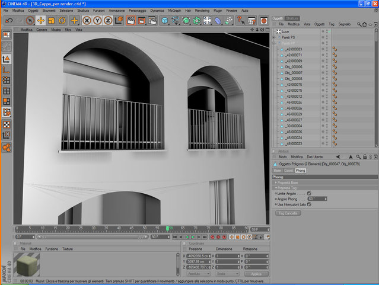Open the Assoluto coordinate mode dropdown
Screen dimensions: 379x285
tap(198, 274)
